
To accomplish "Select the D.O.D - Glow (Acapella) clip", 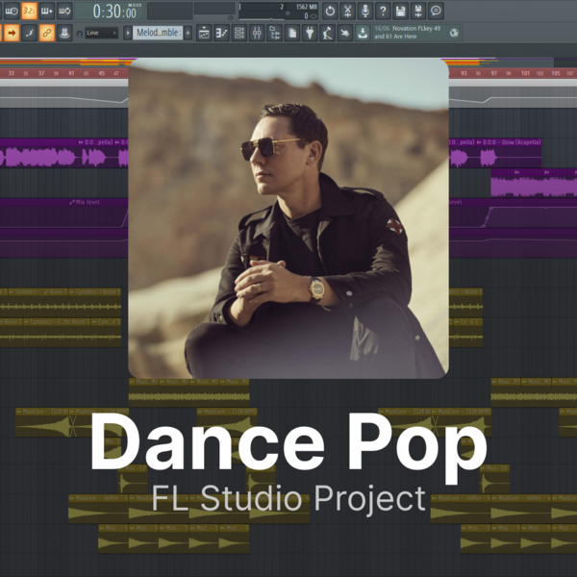I will tap(509, 153).
